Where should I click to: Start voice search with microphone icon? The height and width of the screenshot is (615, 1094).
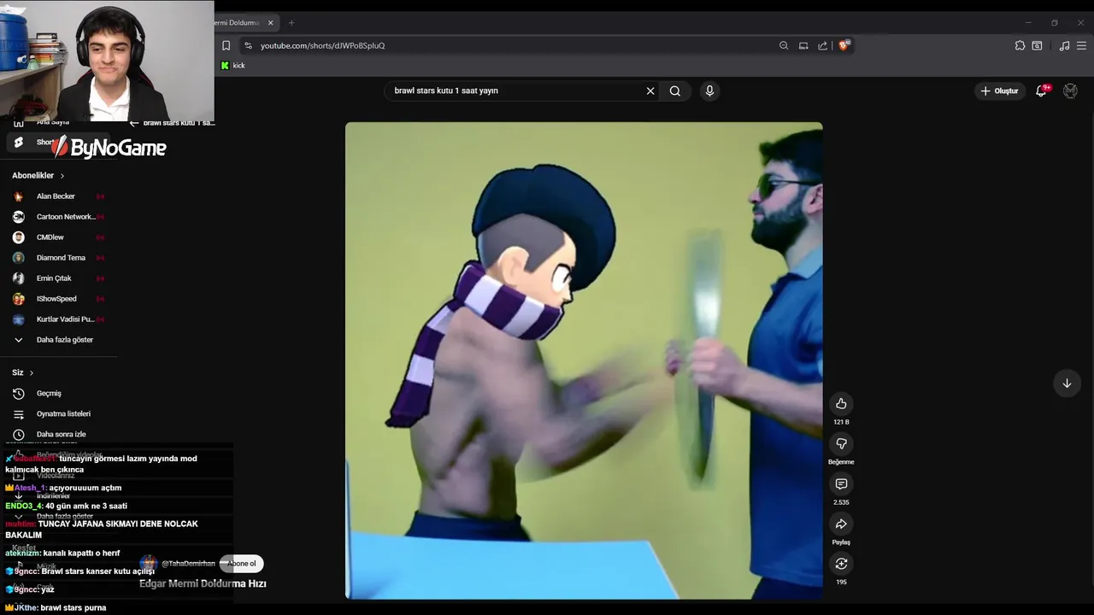pos(709,91)
